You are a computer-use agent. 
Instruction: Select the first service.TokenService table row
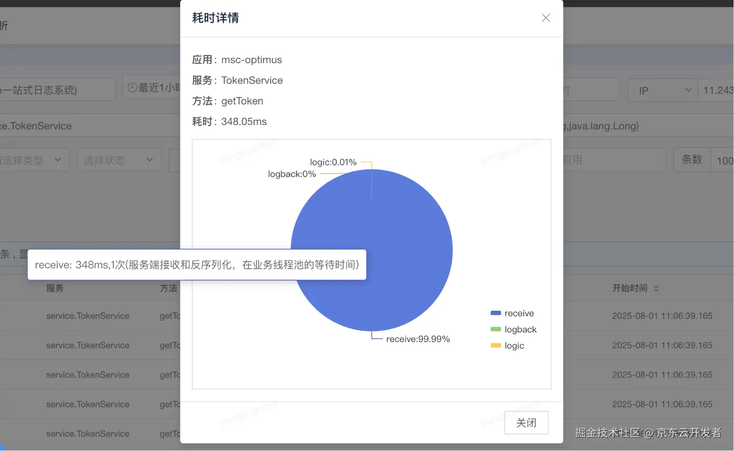(x=87, y=316)
